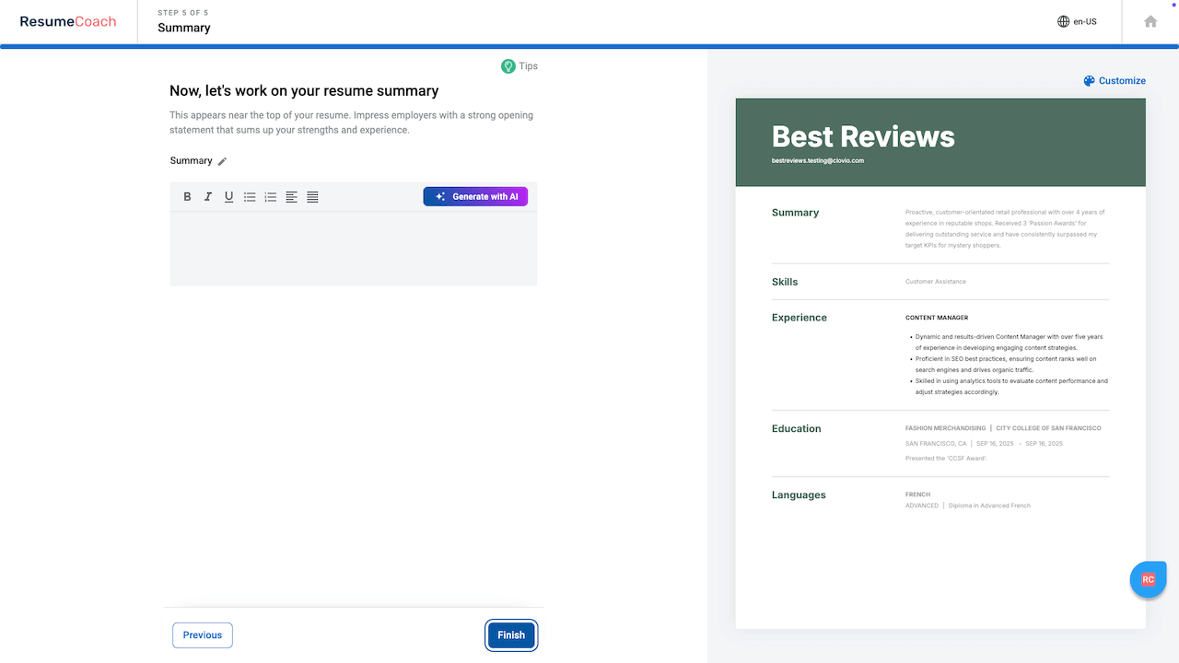The width and height of the screenshot is (1179, 663).
Task: Open Tips using the green location icon
Action: point(508,65)
